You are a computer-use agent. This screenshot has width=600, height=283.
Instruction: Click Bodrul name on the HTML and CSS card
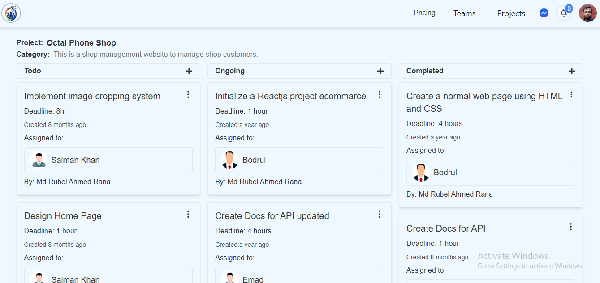(x=445, y=173)
